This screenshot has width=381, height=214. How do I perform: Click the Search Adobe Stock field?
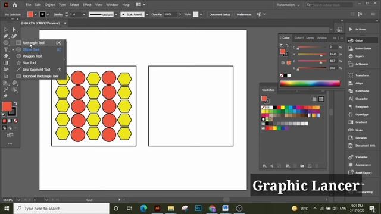[x=329, y=5]
